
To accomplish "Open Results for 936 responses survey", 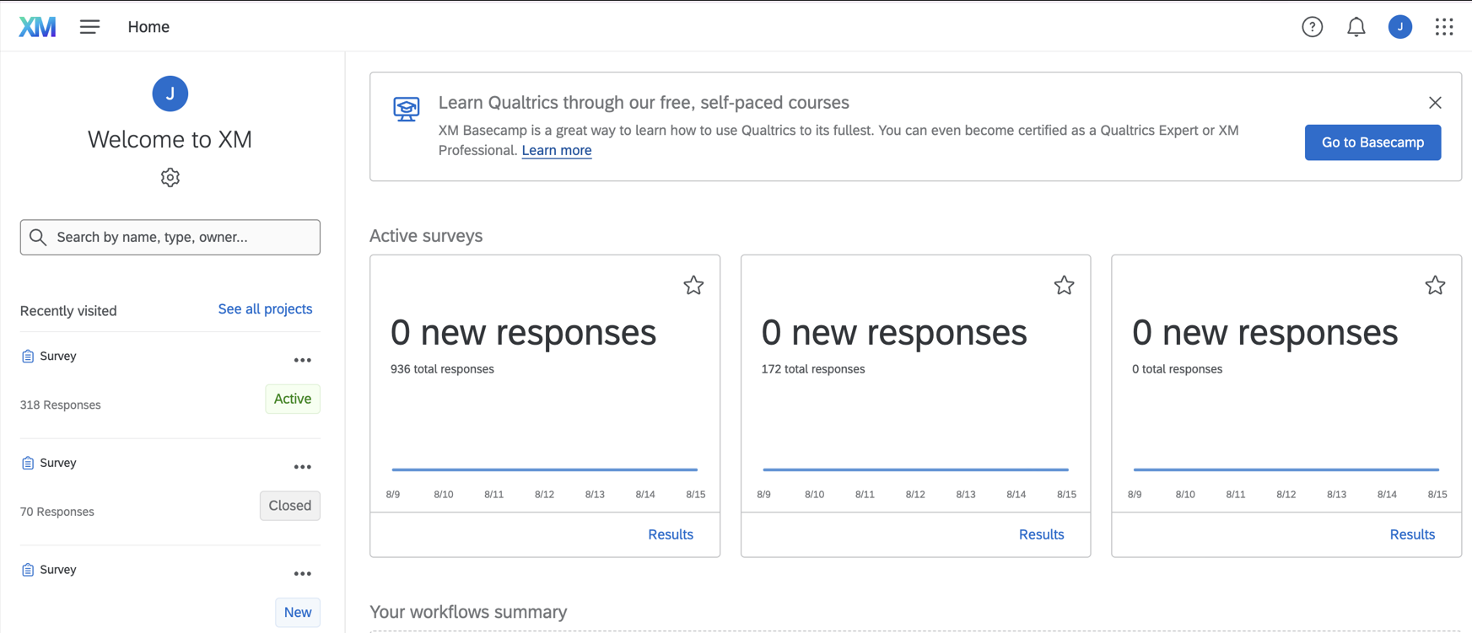I will (x=671, y=534).
